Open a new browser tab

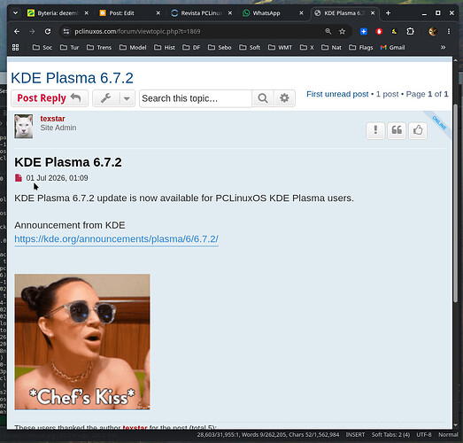pyautogui.click(x=388, y=13)
